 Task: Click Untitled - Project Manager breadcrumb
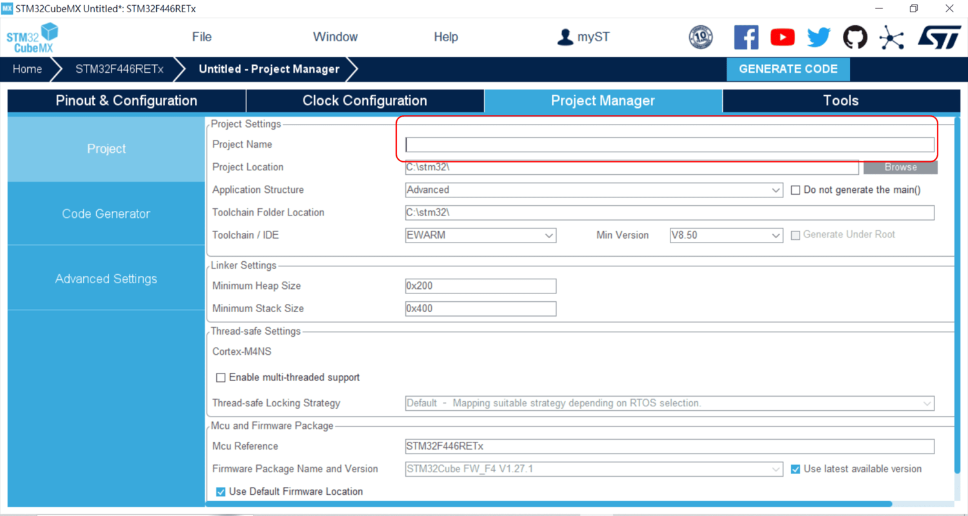point(269,69)
